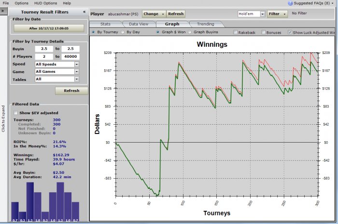Viewport: 338px width, 224px height.
Task: Click the Refresh button under Tourney Details
Action: click(x=71, y=91)
